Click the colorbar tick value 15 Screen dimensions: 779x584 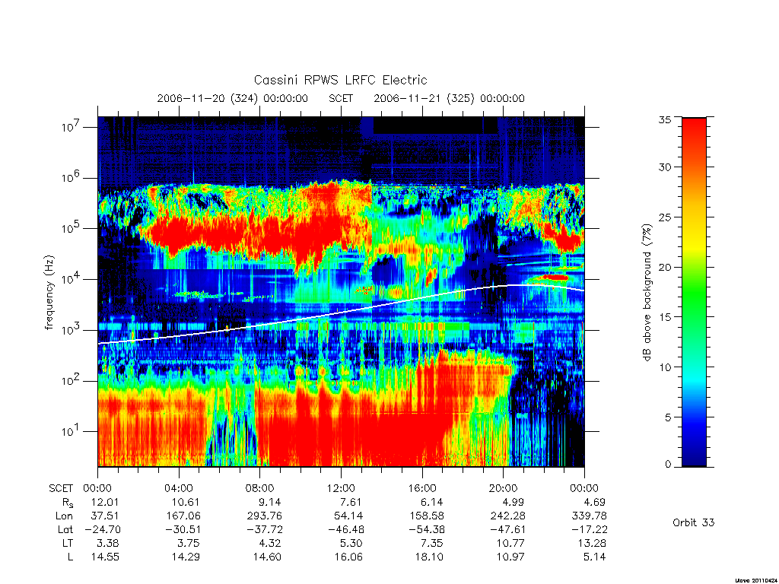click(665, 317)
